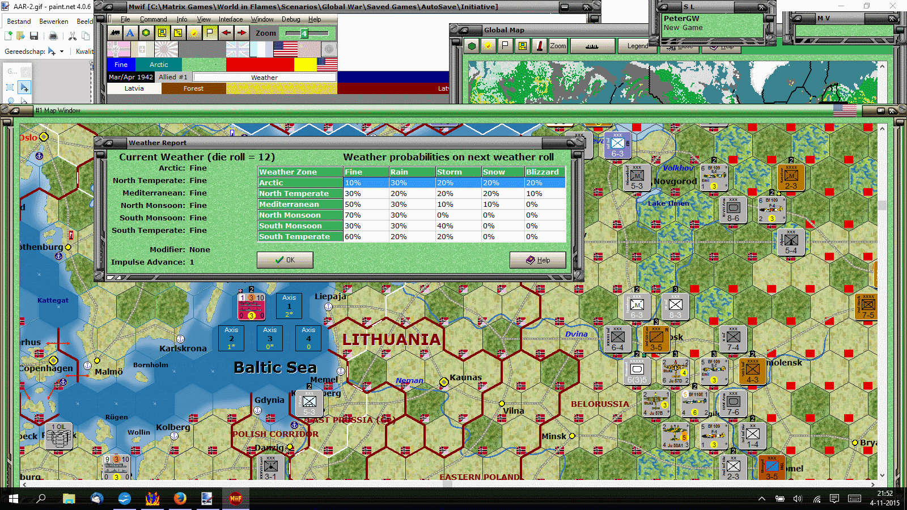Open the Interface menu
The image size is (907, 510).
[231, 19]
